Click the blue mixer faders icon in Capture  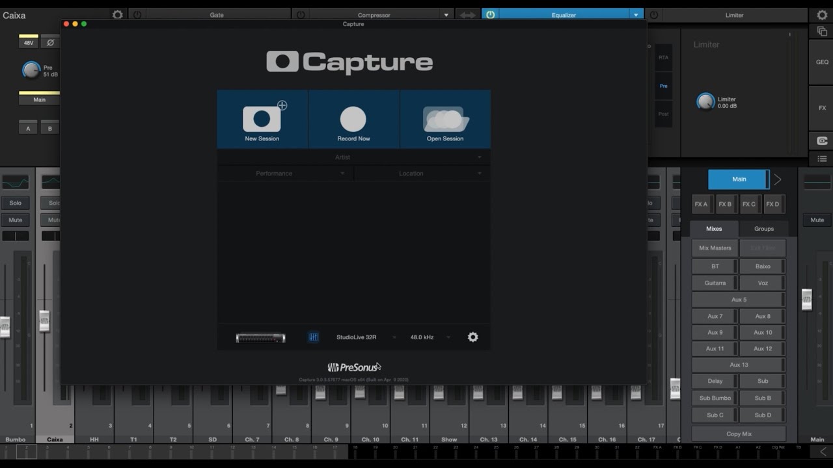tap(313, 337)
